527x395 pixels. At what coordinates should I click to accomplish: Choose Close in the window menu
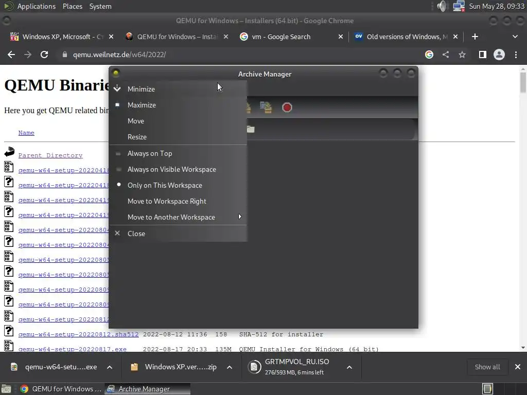(178, 234)
